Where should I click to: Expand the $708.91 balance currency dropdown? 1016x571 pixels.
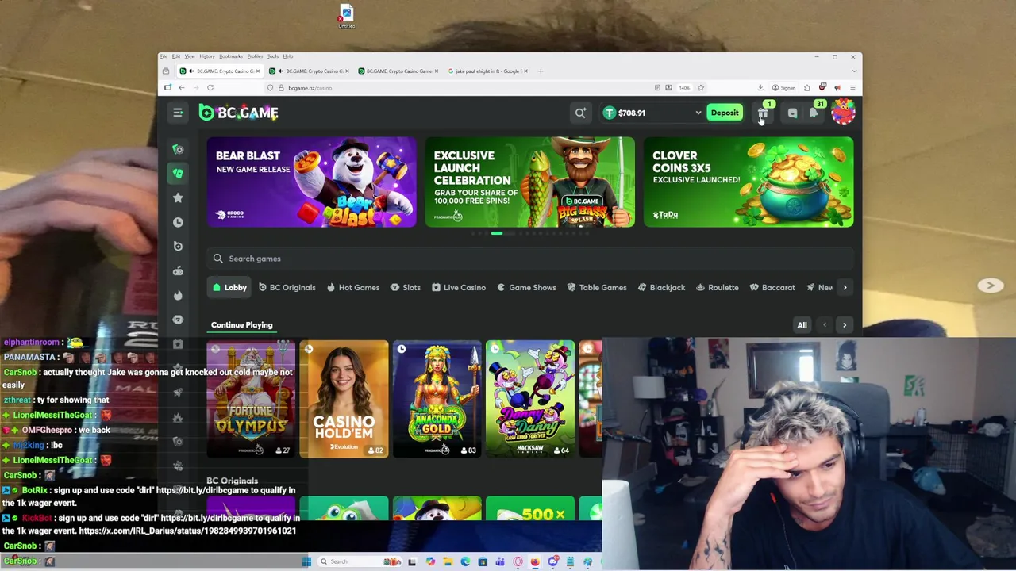tap(698, 113)
